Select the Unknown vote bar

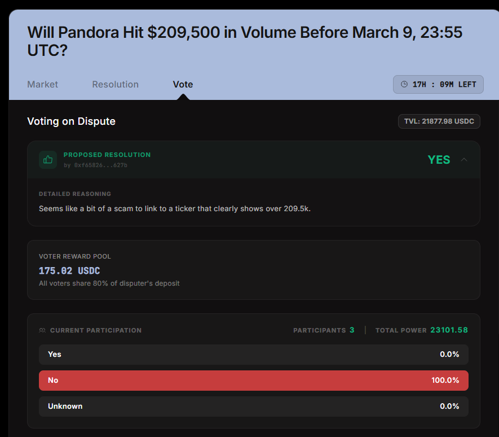[254, 407]
